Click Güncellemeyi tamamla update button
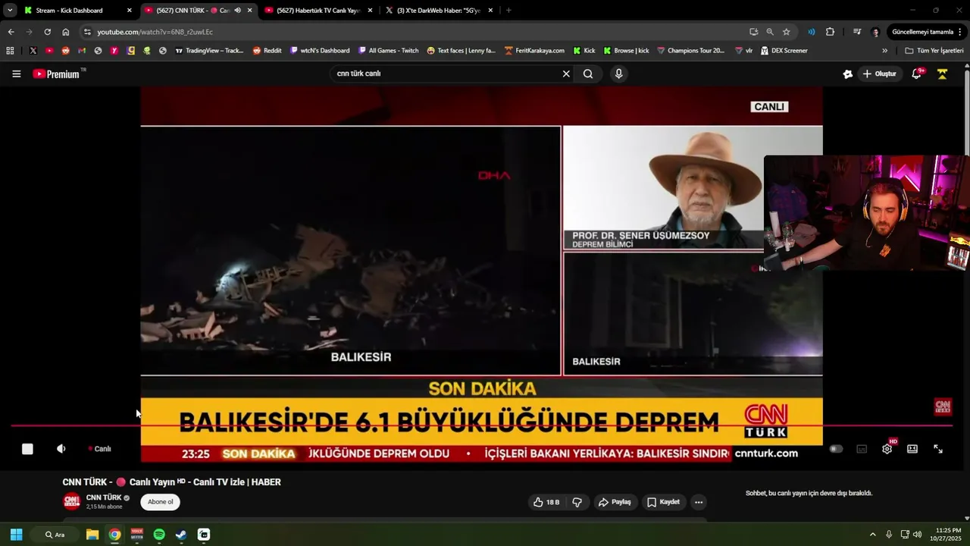Image resolution: width=970 pixels, height=546 pixels. [x=927, y=32]
